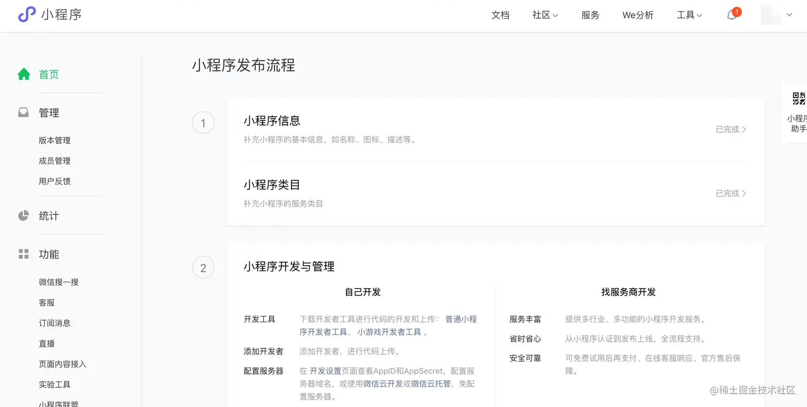Open the account dropdown arrow
Screen dimensions: 807x407
789,15
